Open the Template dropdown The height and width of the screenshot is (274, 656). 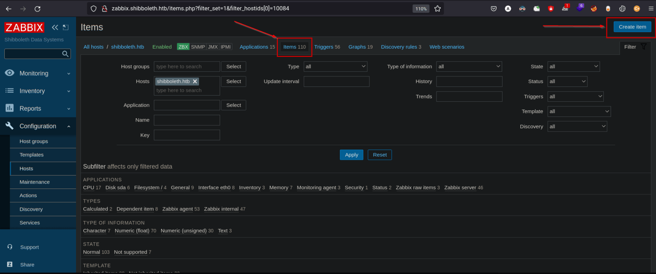579,111
